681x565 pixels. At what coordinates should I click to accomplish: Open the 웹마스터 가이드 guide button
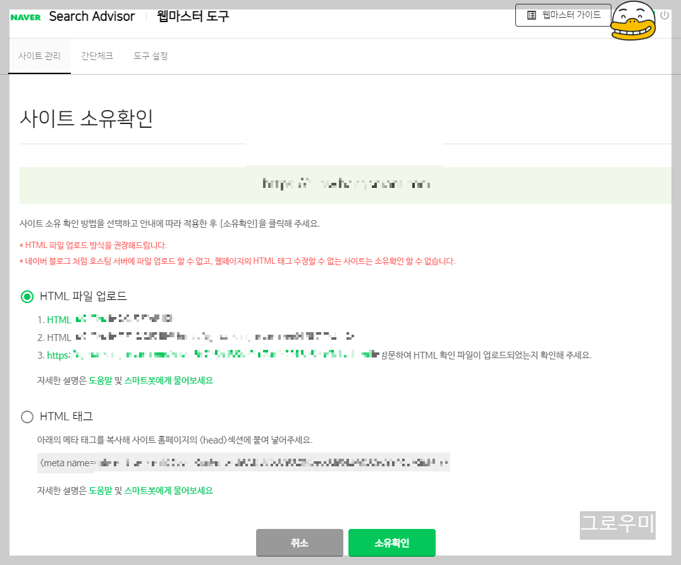point(563,16)
